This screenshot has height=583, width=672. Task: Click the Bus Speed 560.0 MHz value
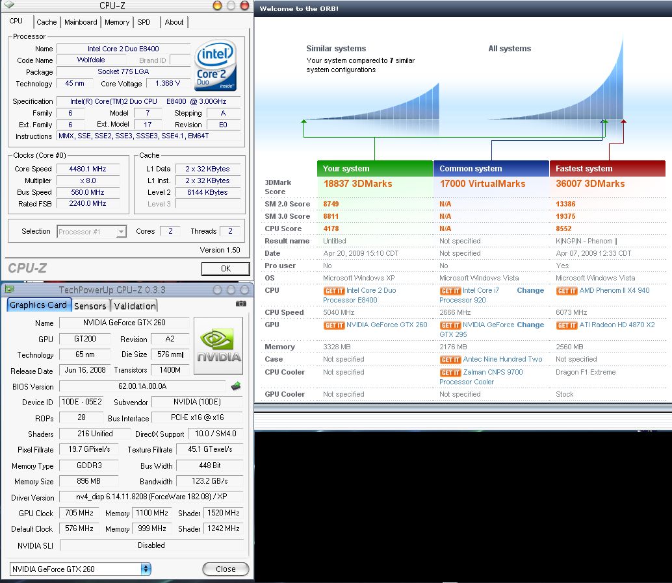point(88,192)
